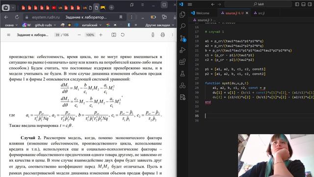Click the PDF page number field showing 39

tap(57, 35)
